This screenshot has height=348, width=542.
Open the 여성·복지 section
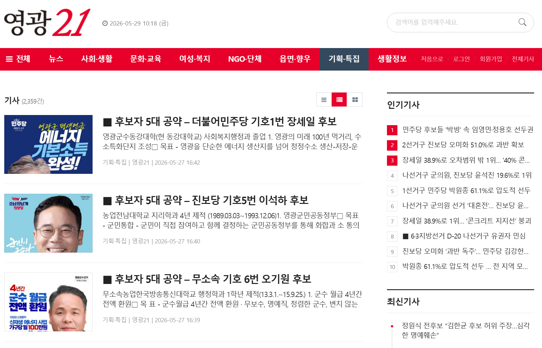point(195,59)
